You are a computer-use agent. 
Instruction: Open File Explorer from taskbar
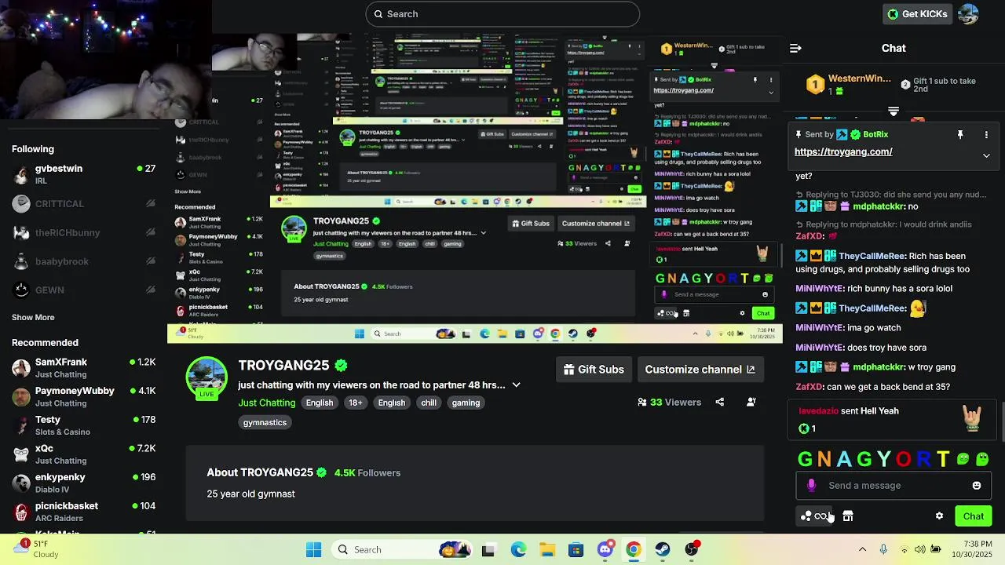(547, 549)
